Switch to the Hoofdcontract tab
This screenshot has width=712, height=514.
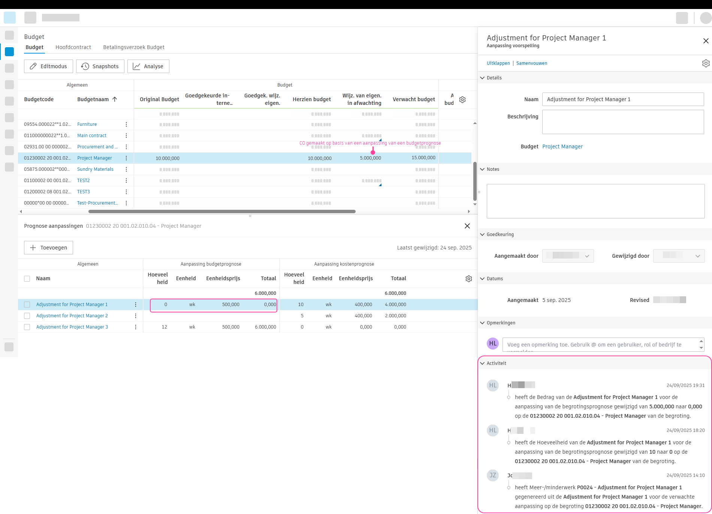click(73, 47)
